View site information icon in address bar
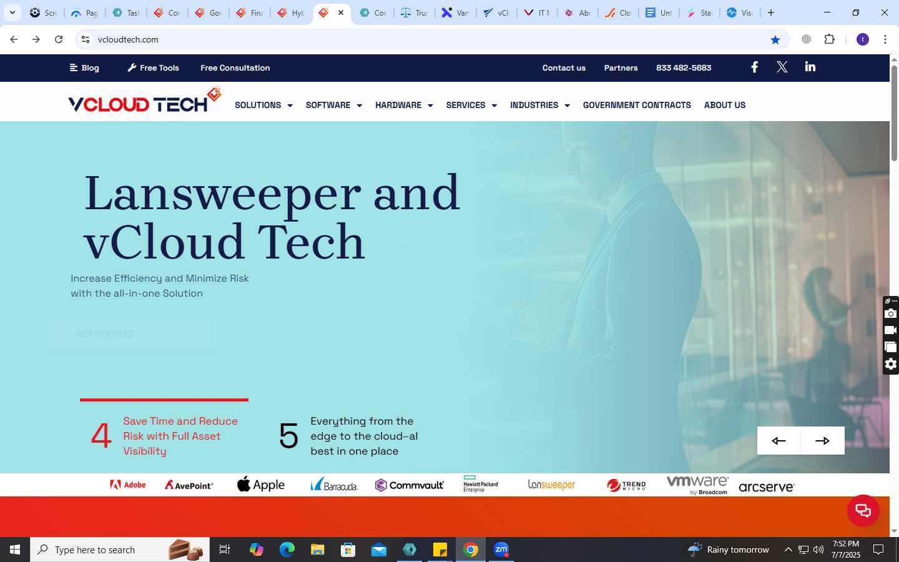This screenshot has width=899, height=562. tap(86, 39)
